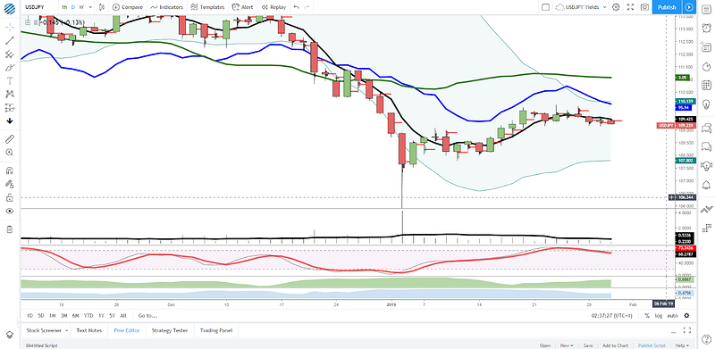Select the crosshair cursor tool

click(x=10, y=27)
